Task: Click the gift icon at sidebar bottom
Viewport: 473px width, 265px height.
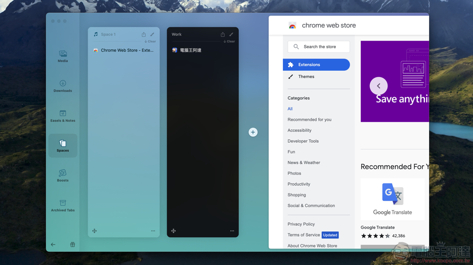Action: [x=73, y=245]
